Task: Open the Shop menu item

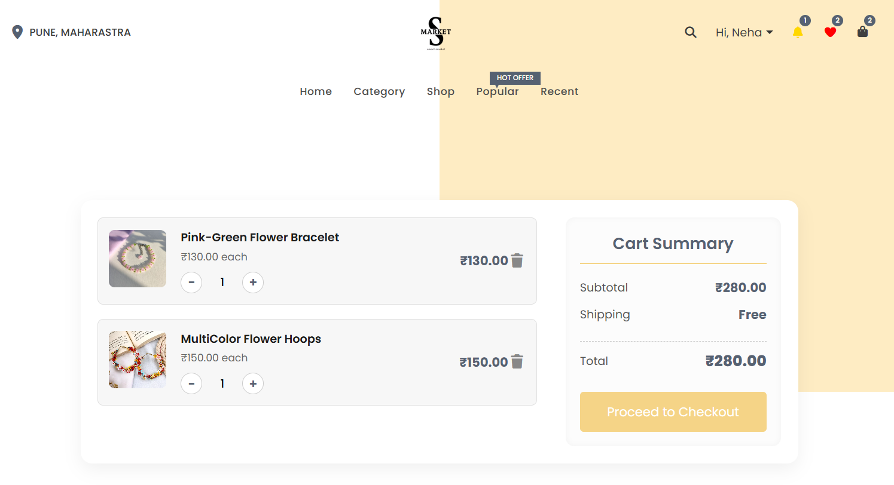Action: pyautogui.click(x=441, y=91)
